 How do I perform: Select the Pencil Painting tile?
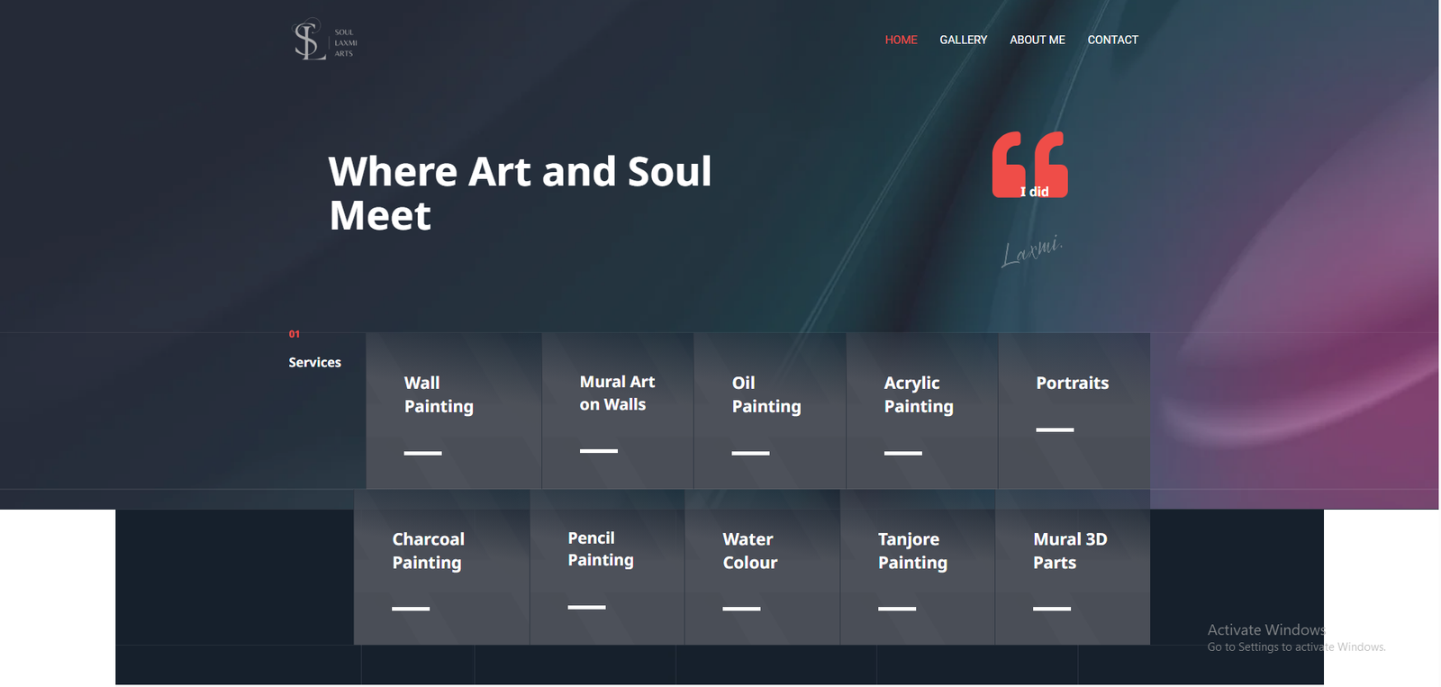608,567
